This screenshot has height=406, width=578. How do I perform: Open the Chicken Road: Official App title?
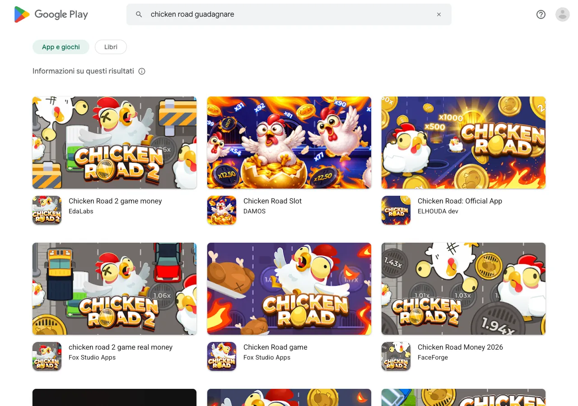(460, 201)
